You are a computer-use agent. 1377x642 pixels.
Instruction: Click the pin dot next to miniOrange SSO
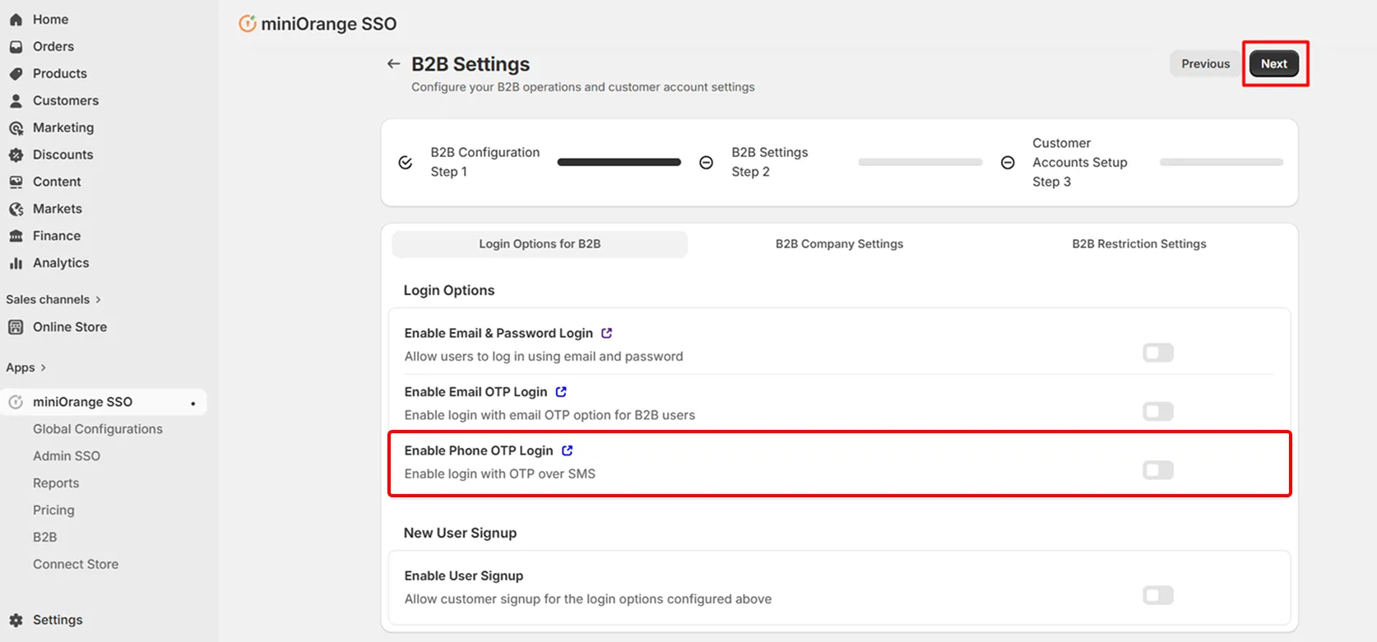(193, 404)
